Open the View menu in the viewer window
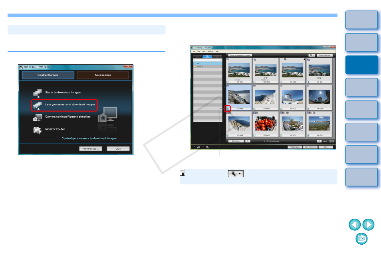 click(204, 51)
